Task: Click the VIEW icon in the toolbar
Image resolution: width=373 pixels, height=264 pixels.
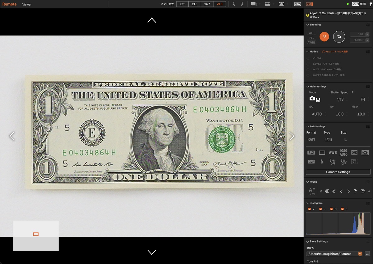Action: coord(297,4)
